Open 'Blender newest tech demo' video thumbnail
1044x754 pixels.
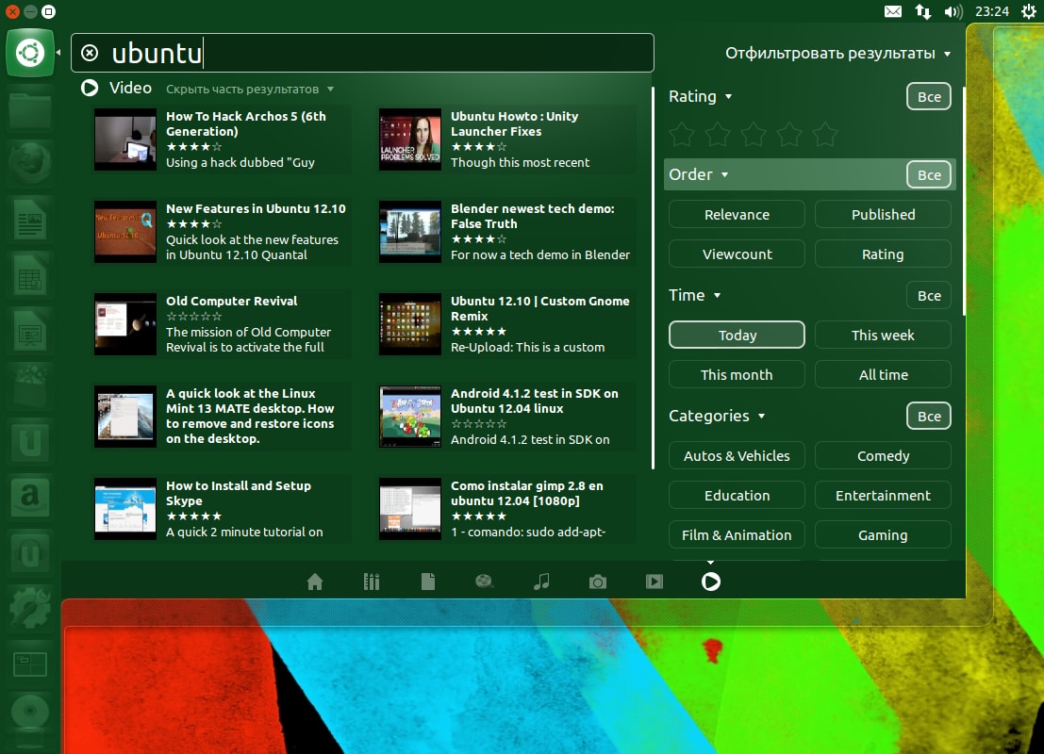point(410,232)
